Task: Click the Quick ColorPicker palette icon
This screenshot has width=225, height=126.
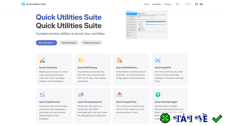Action: pos(42,60)
